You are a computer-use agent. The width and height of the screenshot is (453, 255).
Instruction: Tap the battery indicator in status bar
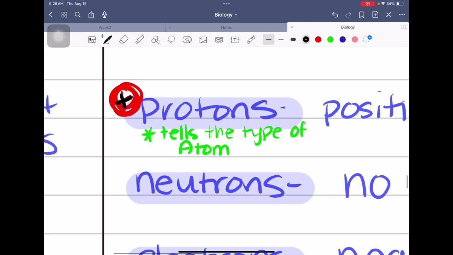(x=400, y=4)
